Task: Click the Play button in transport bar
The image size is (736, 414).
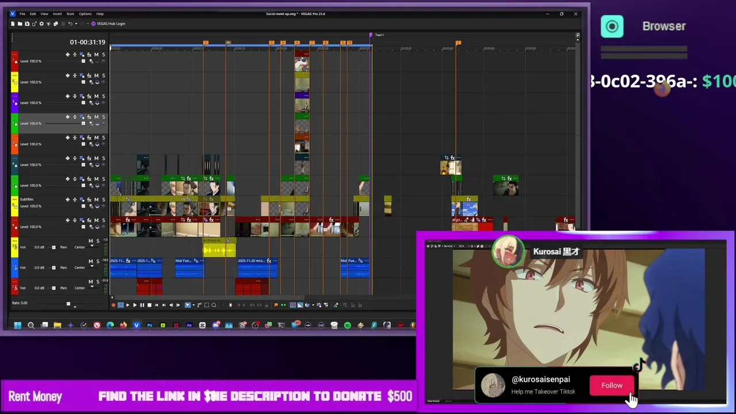Action: click(135, 305)
